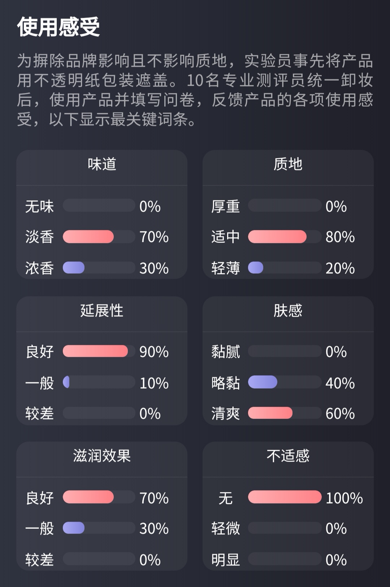Open the 肤感 card title
The width and height of the screenshot is (390, 587).
tap(288, 310)
